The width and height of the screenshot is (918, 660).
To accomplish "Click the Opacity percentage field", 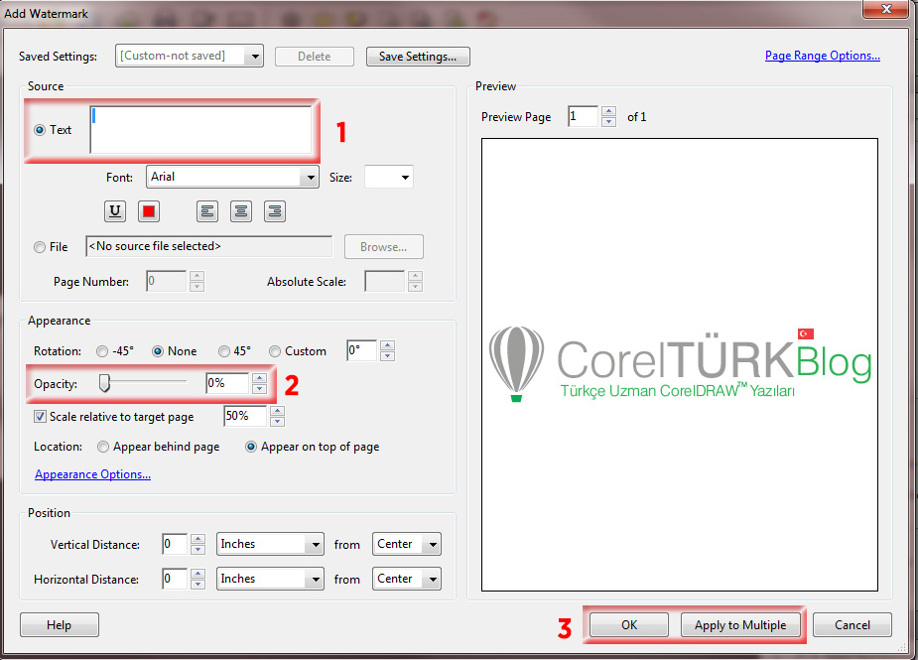I will [227, 383].
